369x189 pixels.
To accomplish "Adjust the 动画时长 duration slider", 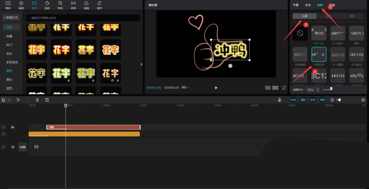I will click(x=331, y=89).
